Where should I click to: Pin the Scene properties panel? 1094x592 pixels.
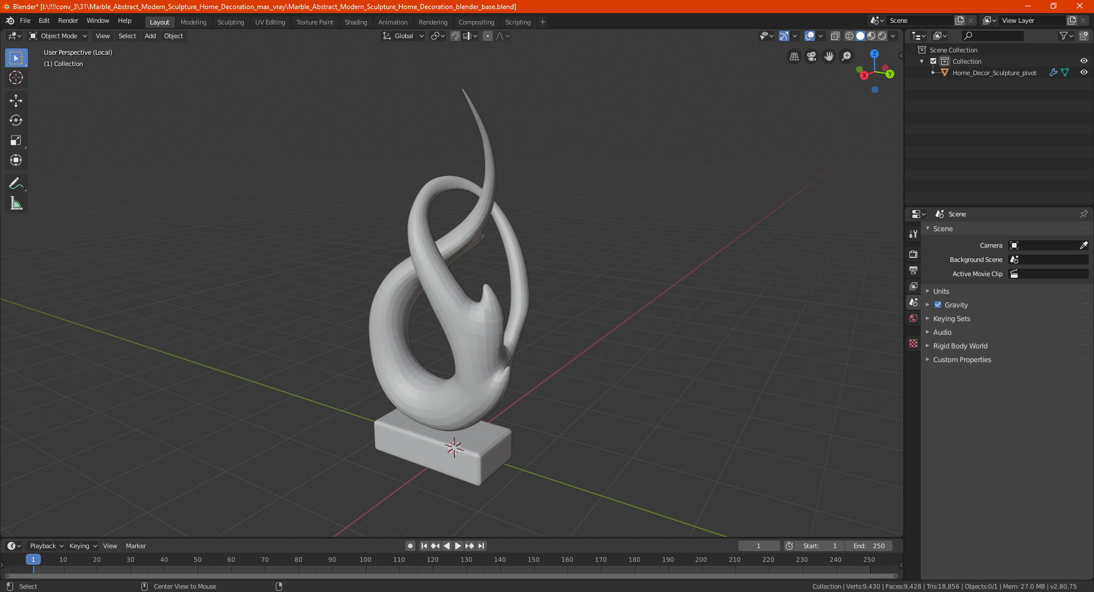pos(1083,214)
